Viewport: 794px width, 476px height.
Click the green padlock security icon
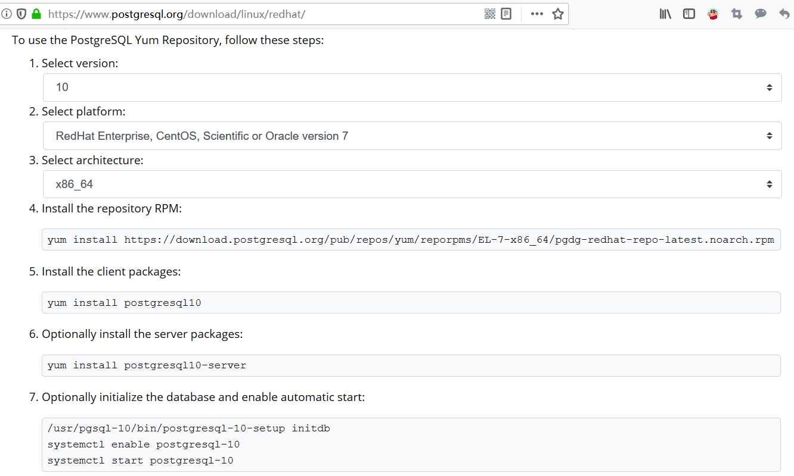point(36,14)
